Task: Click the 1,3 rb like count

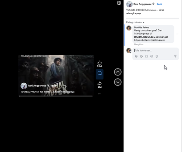Action: click(100, 66)
